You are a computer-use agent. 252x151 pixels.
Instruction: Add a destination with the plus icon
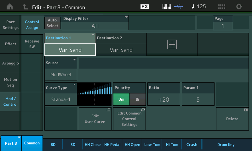coord(172,44)
